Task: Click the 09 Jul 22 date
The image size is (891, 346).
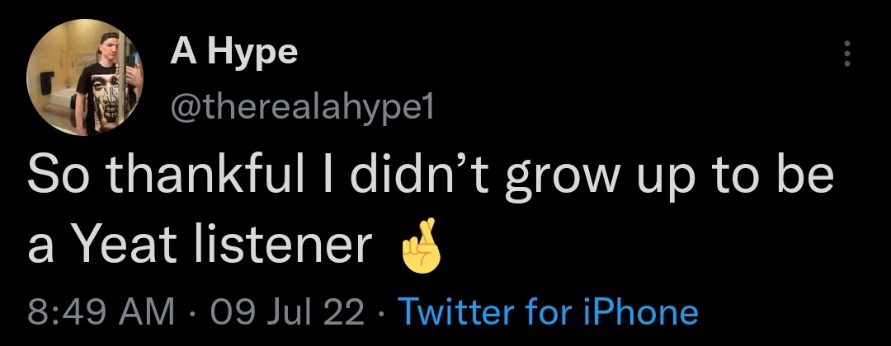Action: coord(287,313)
